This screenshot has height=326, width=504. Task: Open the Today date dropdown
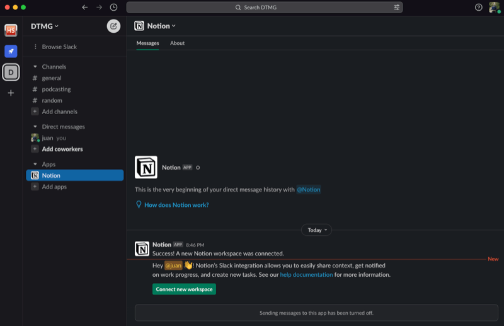(x=317, y=230)
